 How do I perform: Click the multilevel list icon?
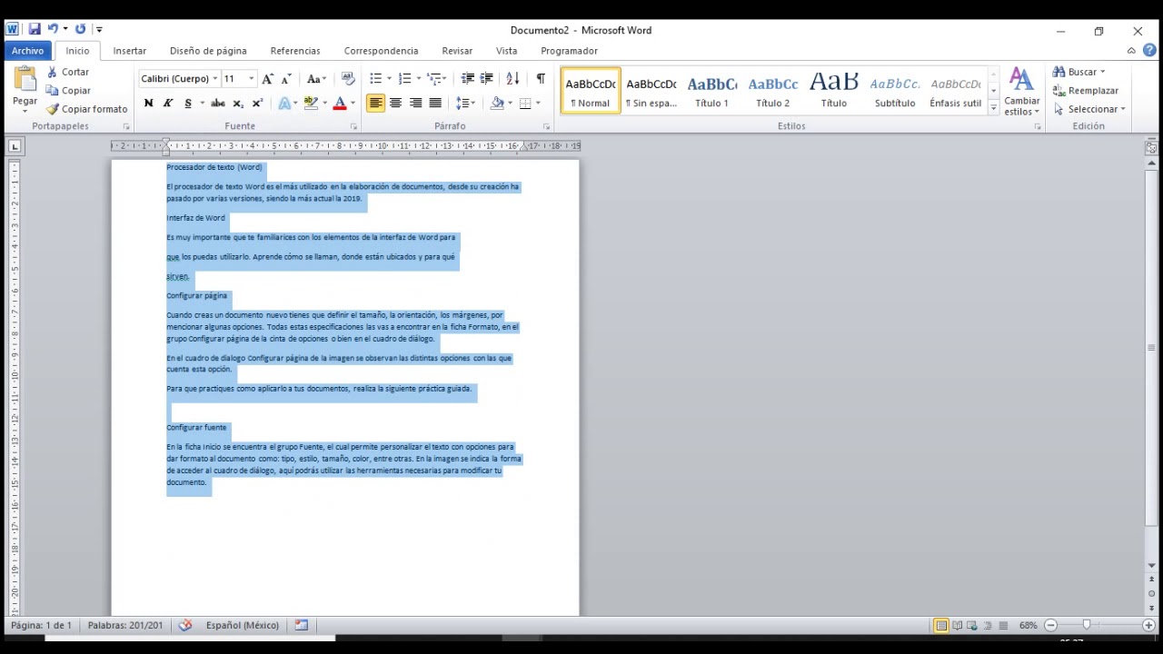click(434, 79)
